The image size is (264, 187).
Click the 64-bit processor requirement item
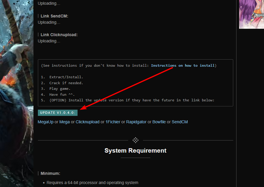click(92, 183)
